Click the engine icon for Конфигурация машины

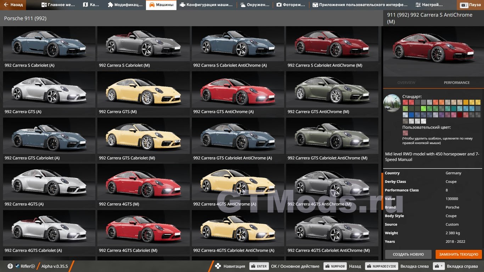coord(182,5)
